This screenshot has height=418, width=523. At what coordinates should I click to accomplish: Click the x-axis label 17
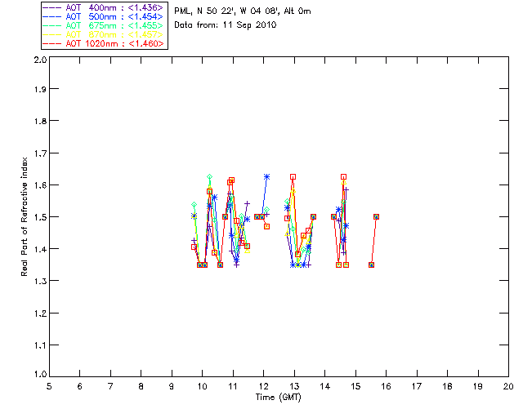tap(417, 386)
